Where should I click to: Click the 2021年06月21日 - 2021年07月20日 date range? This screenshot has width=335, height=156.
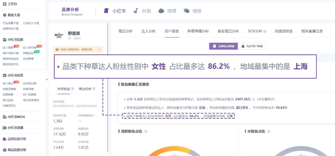pyautogui.click(x=75, y=106)
